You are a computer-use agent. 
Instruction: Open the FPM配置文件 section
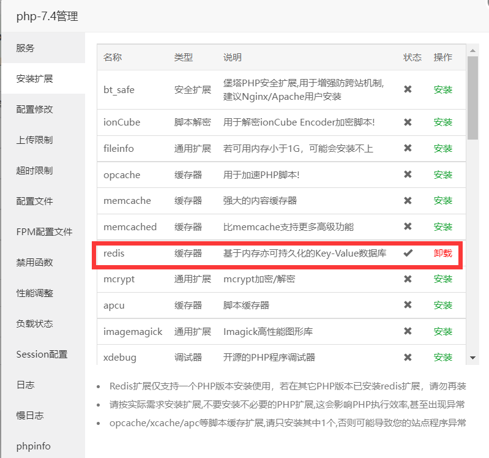click(x=44, y=232)
